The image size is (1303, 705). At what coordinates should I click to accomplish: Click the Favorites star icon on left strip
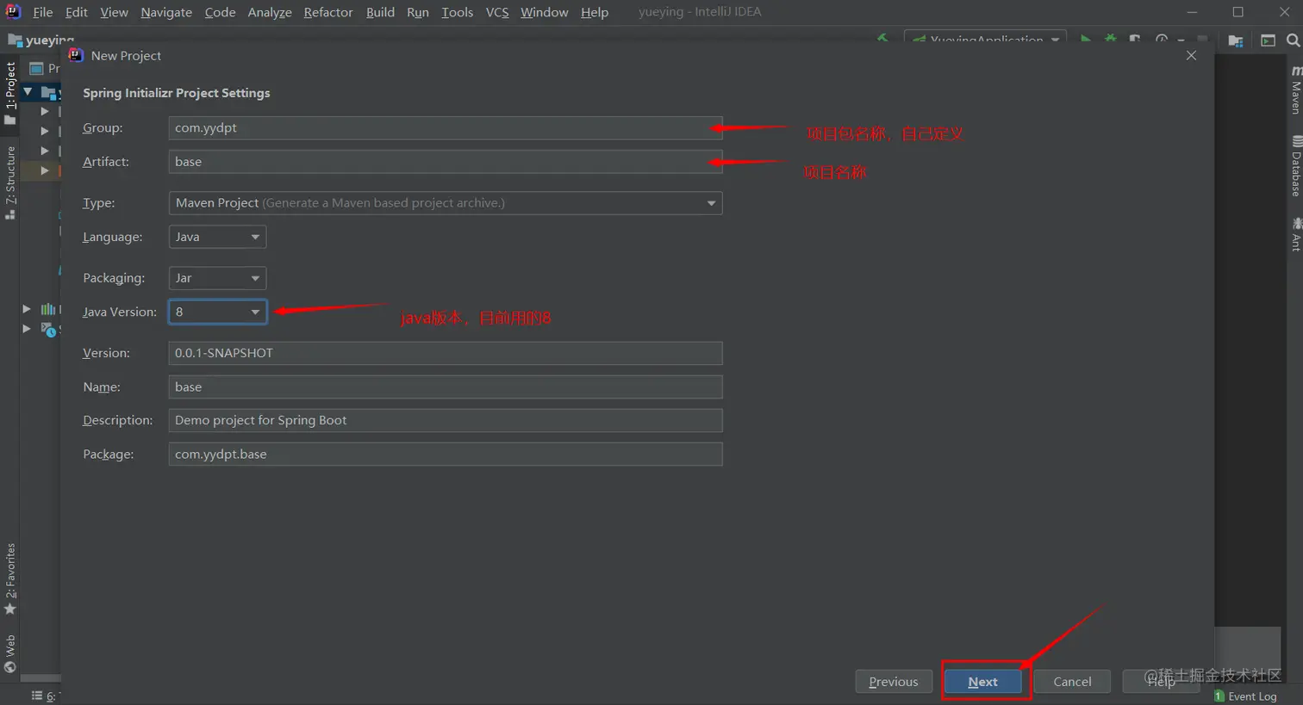coord(9,609)
